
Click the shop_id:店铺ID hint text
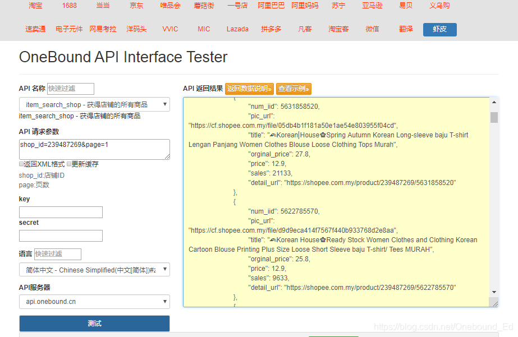(x=42, y=176)
